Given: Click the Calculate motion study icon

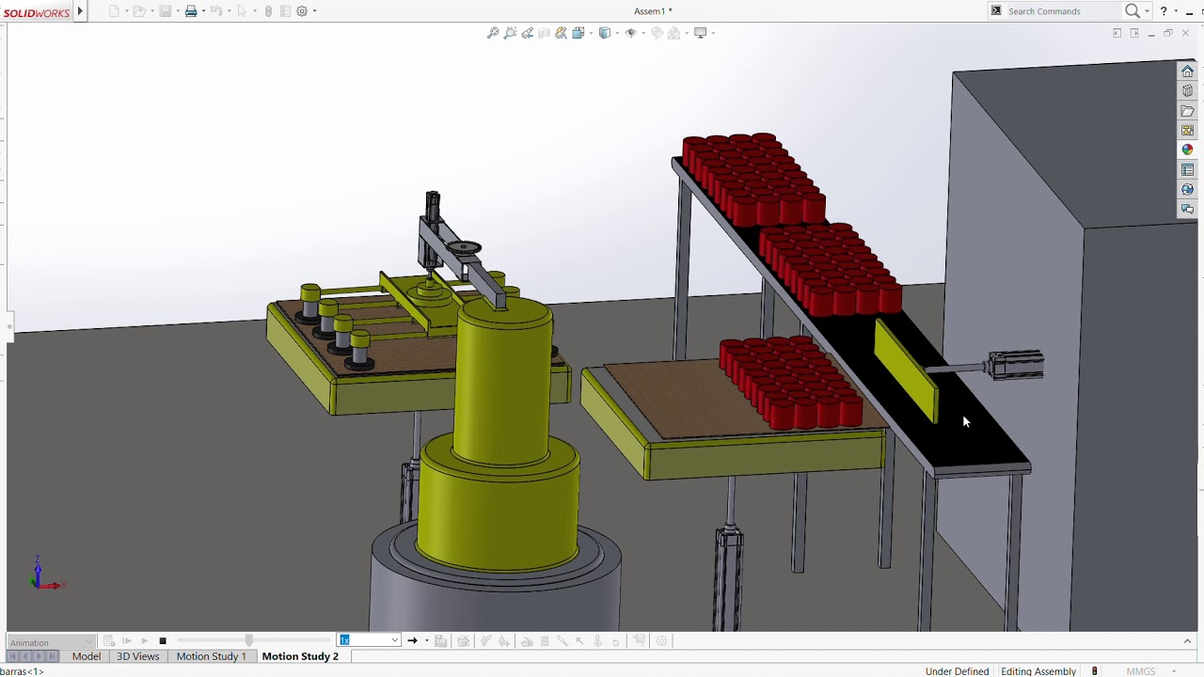Looking at the screenshot, I should (109, 641).
